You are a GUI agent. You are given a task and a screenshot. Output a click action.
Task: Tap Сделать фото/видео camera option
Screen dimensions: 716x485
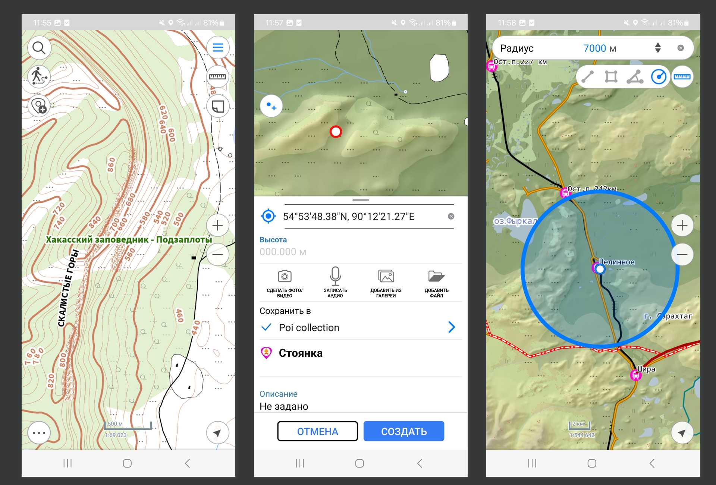pos(285,283)
